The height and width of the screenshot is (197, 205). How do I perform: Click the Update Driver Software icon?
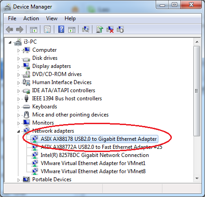point(100,29)
